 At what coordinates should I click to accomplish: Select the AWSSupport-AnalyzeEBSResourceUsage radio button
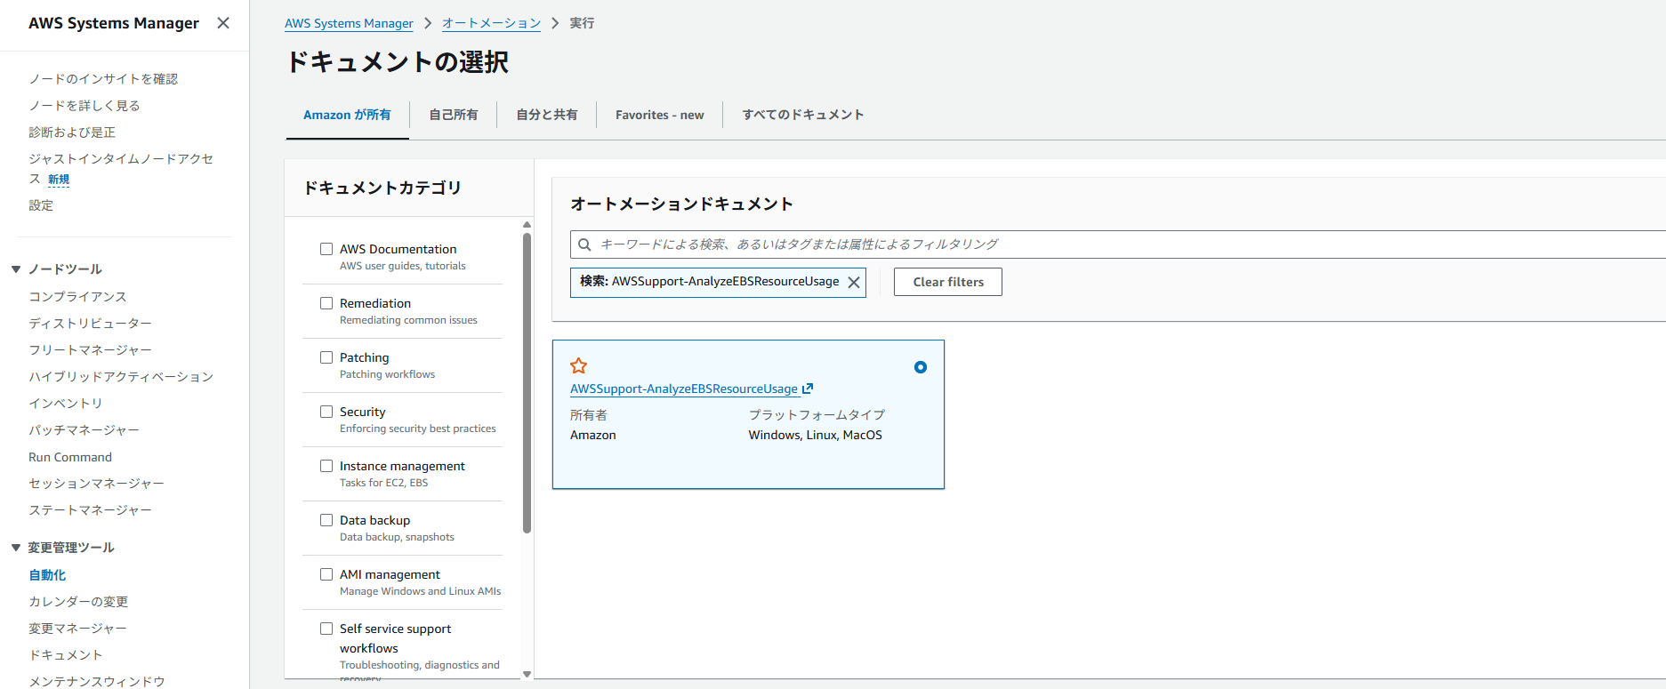tap(921, 367)
